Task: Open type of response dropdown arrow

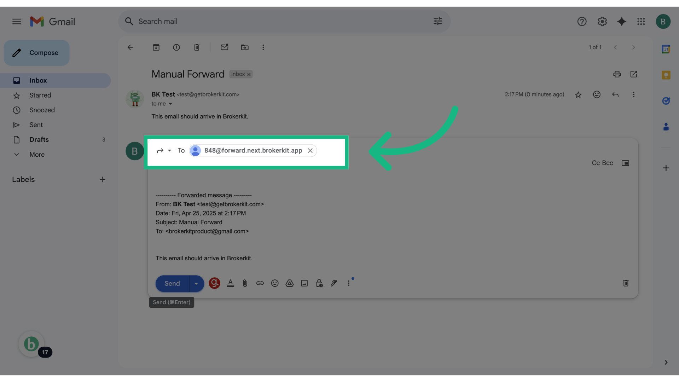Action: click(169, 151)
